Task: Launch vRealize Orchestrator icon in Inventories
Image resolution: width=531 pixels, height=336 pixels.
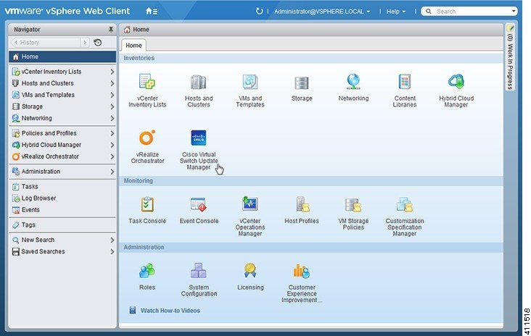Action: tap(147, 138)
